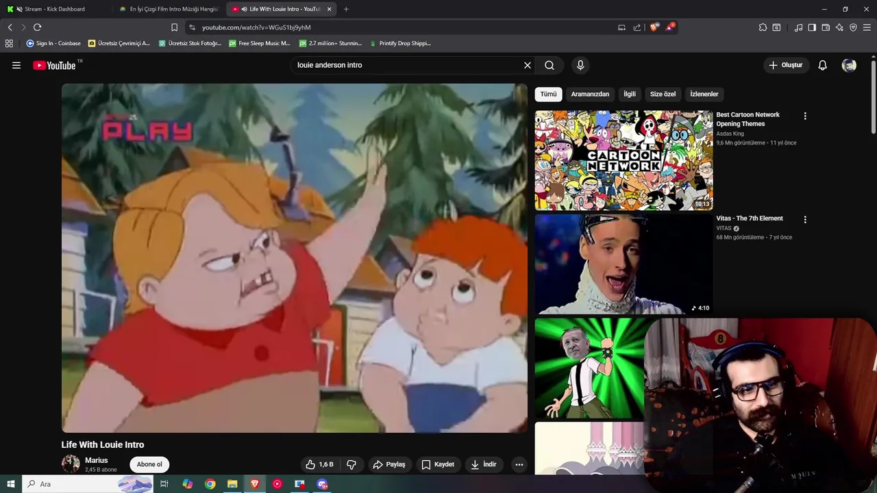Switch to the En İyi Çizgi Film Intro Müziği tab
Image resolution: width=877 pixels, height=493 pixels.
170,9
